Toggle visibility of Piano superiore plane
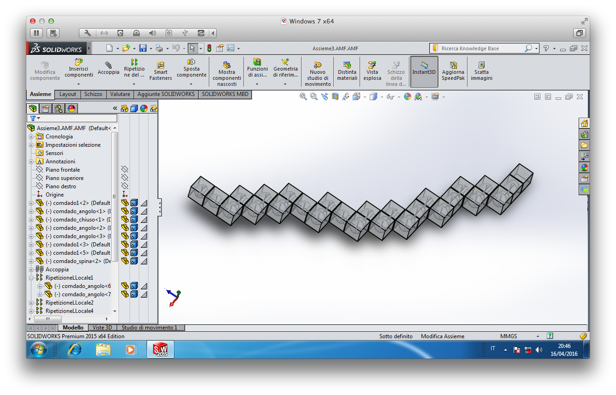The image size is (616, 395). [x=124, y=178]
